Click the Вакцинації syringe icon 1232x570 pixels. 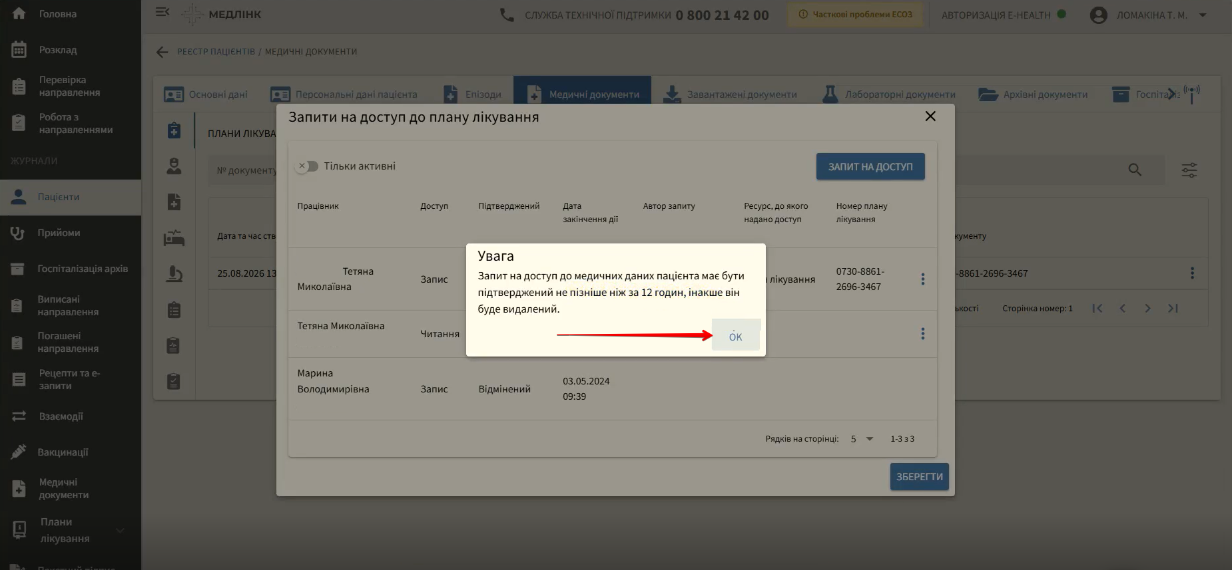coord(18,452)
